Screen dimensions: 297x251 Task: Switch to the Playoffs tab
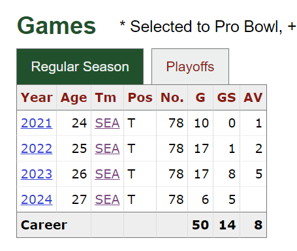190,67
